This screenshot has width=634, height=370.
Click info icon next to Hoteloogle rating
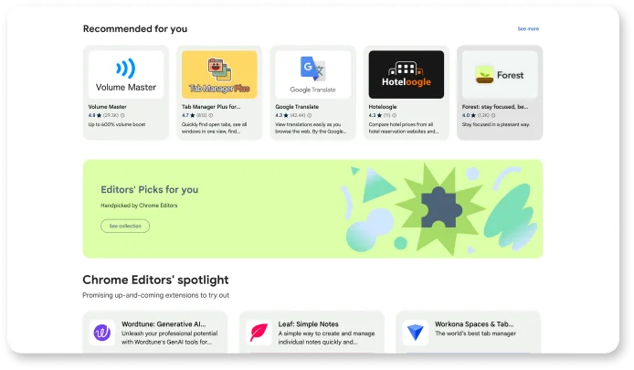tap(395, 116)
